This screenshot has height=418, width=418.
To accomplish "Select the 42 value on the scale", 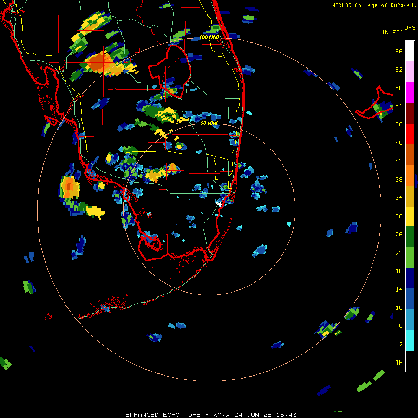I will tap(399, 161).
